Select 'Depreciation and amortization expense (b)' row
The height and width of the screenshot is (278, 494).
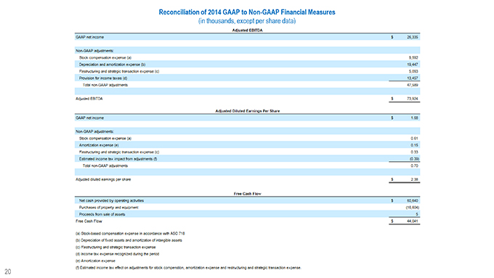point(247,64)
